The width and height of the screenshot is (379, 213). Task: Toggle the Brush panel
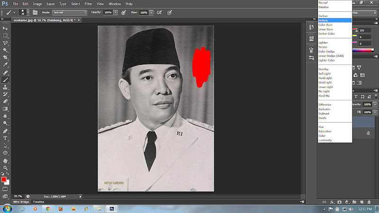35,12
